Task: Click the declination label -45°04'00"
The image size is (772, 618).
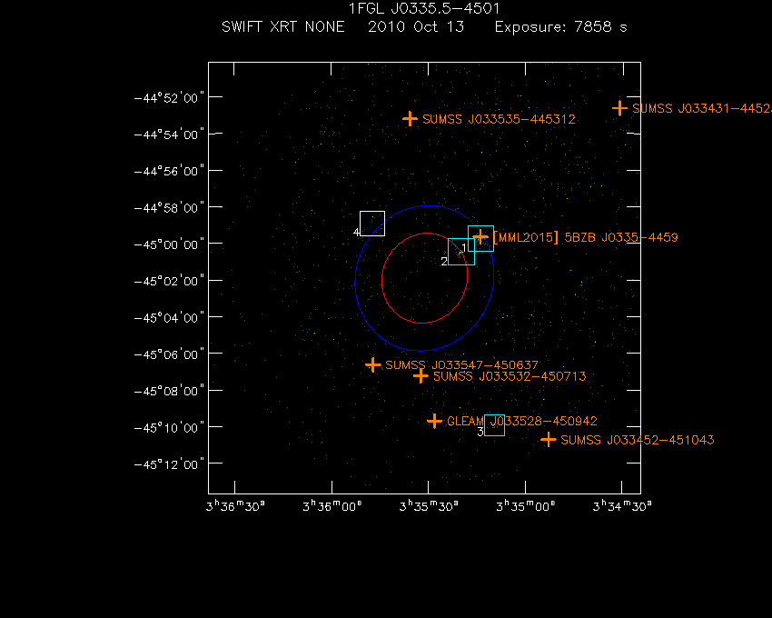Action: coord(169,317)
